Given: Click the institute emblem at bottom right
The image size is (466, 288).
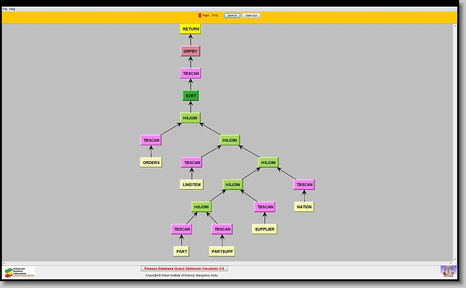Looking at the screenshot, I should (x=448, y=271).
